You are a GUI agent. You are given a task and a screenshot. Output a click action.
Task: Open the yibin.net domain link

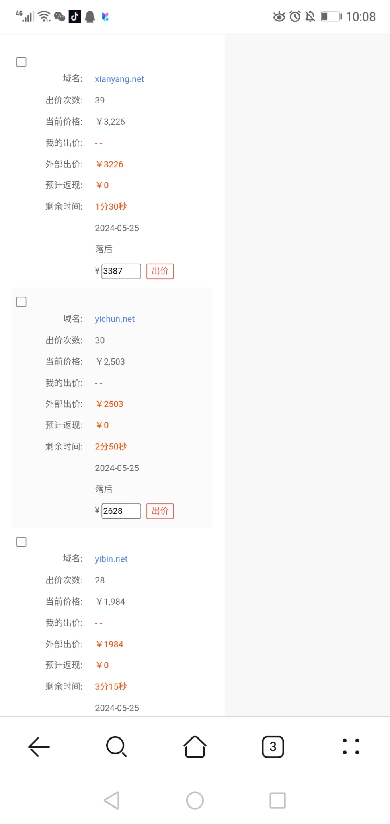tap(111, 559)
